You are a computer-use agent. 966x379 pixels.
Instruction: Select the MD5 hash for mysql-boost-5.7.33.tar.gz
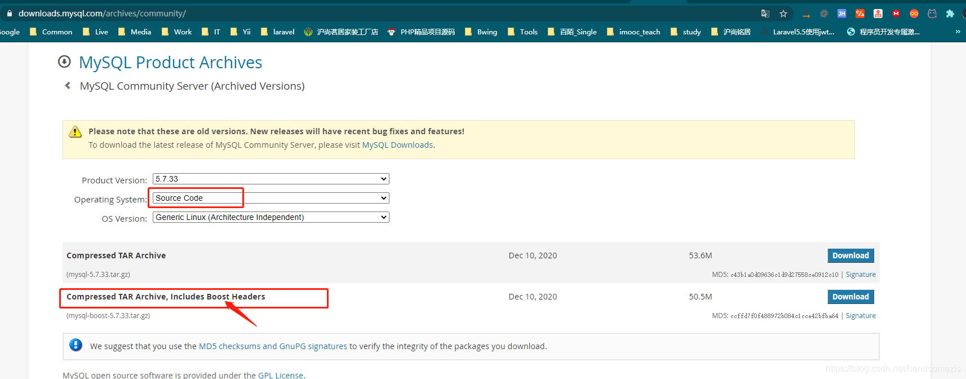(x=785, y=316)
